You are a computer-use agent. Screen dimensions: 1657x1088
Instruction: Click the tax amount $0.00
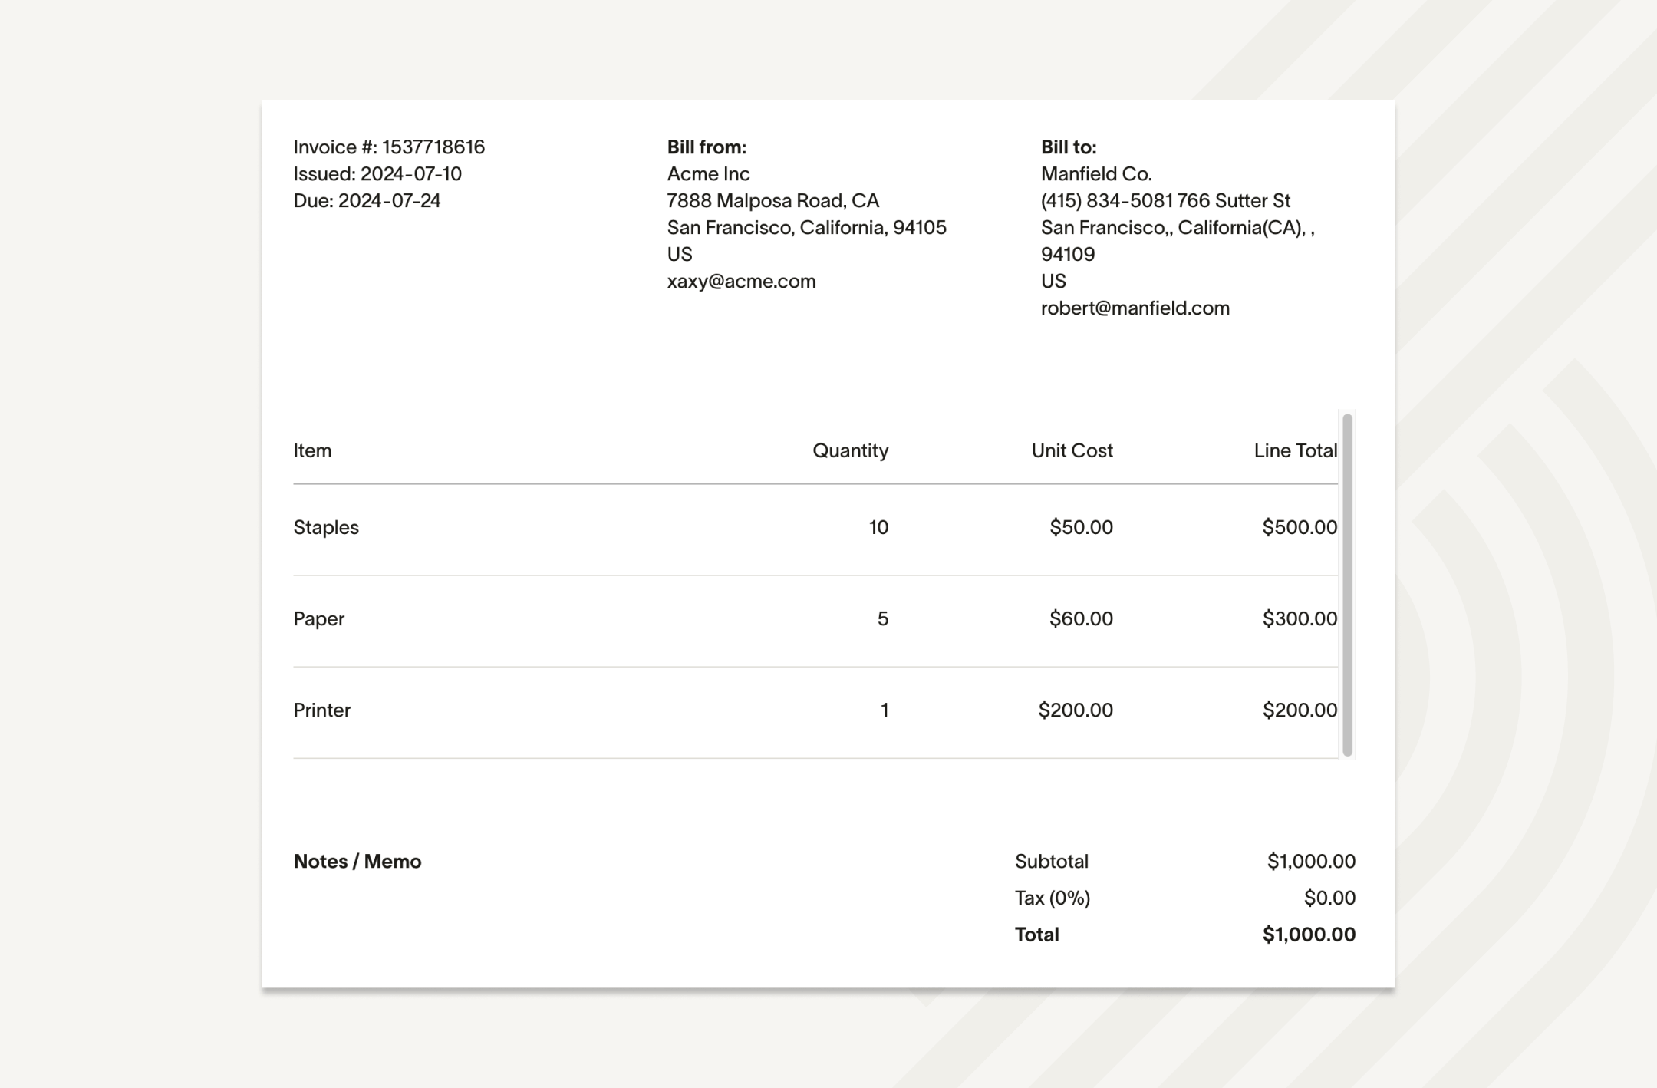click(x=1329, y=898)
